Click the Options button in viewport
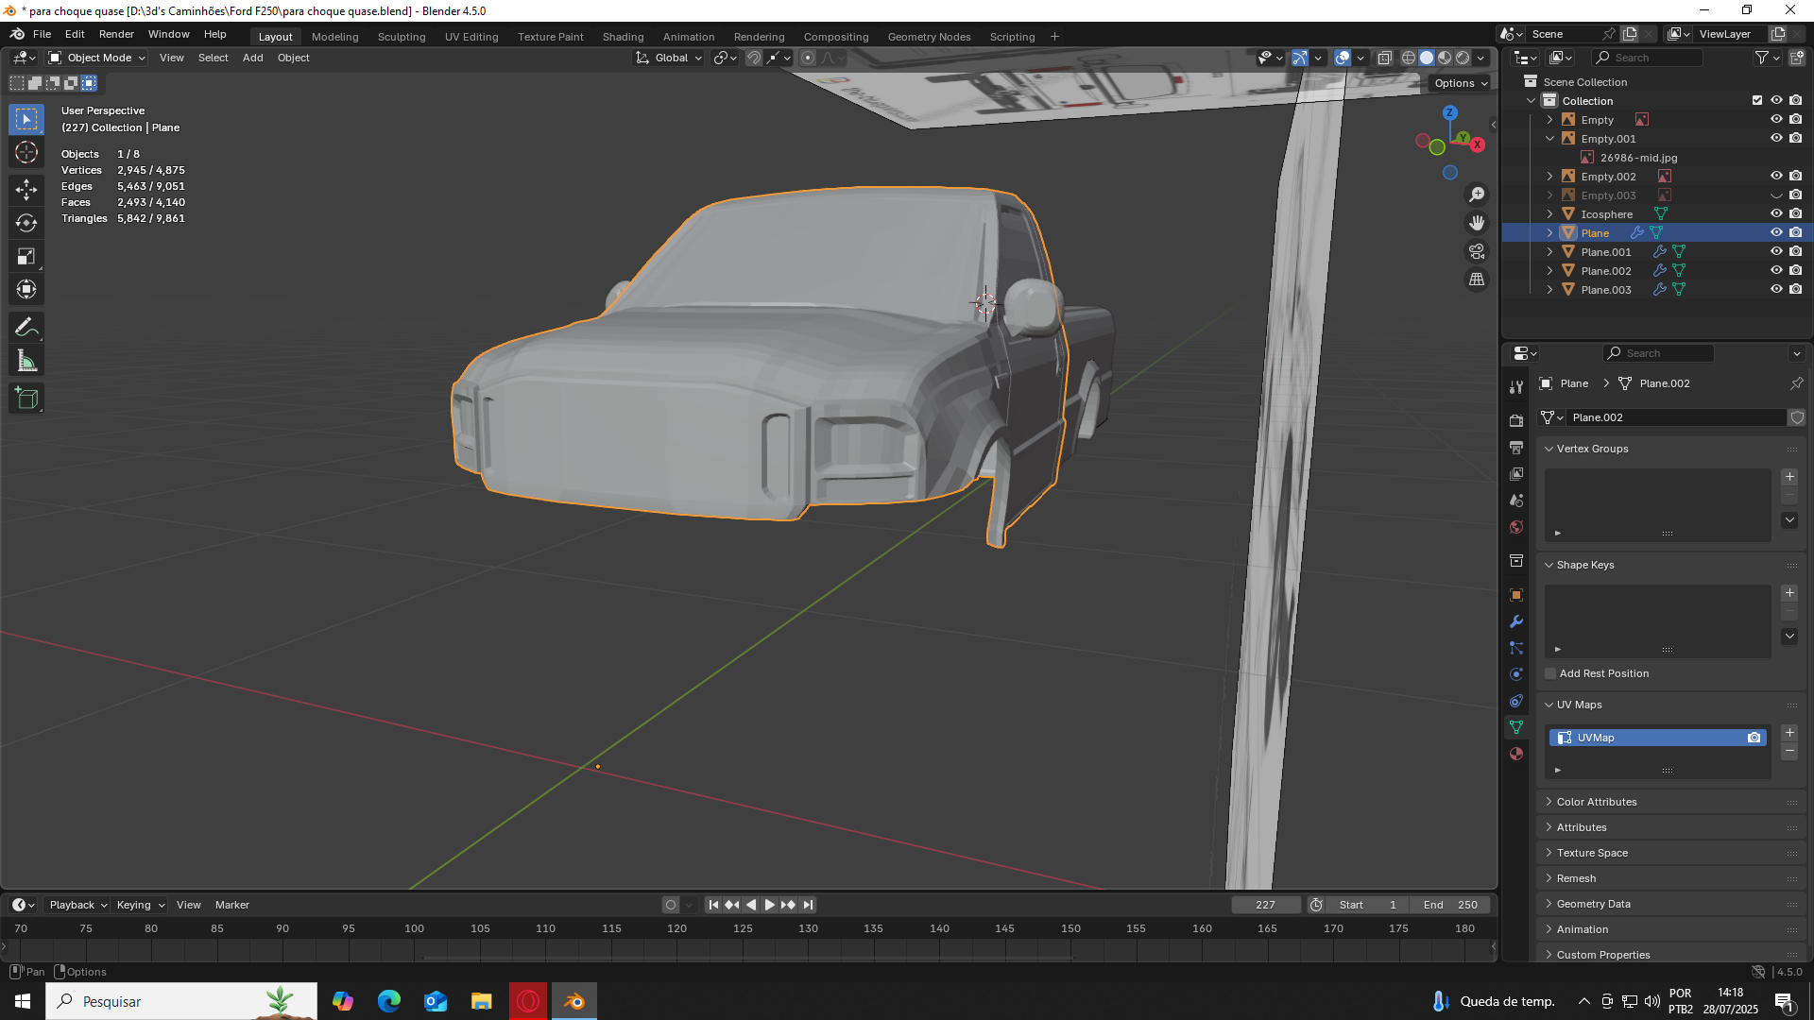 [x=1460, y=83]
